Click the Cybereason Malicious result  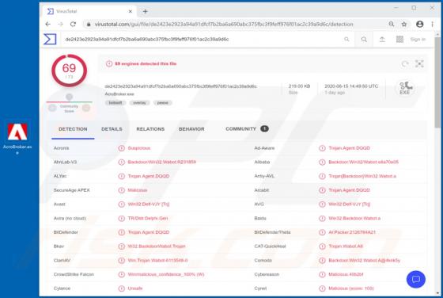coord(346,274)
